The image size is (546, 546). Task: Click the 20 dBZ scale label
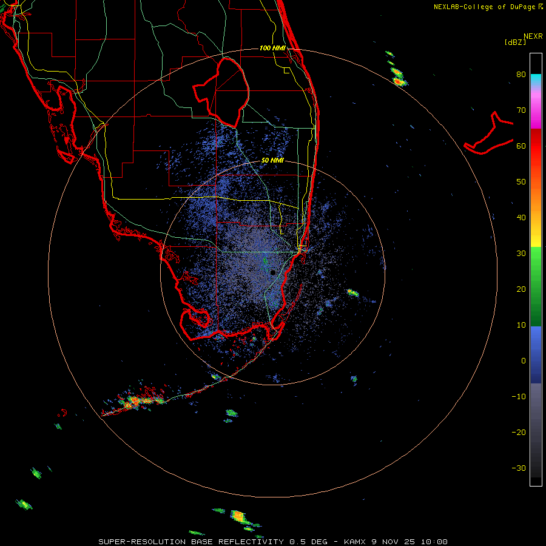pos(521,289)
